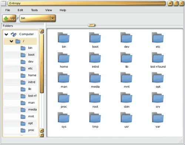Open the lib folder icon in main pane
The image size is (185, 145).
[126, 57]
